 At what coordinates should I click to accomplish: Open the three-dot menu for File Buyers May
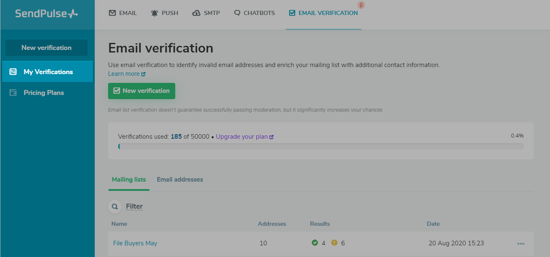(521, 244)
